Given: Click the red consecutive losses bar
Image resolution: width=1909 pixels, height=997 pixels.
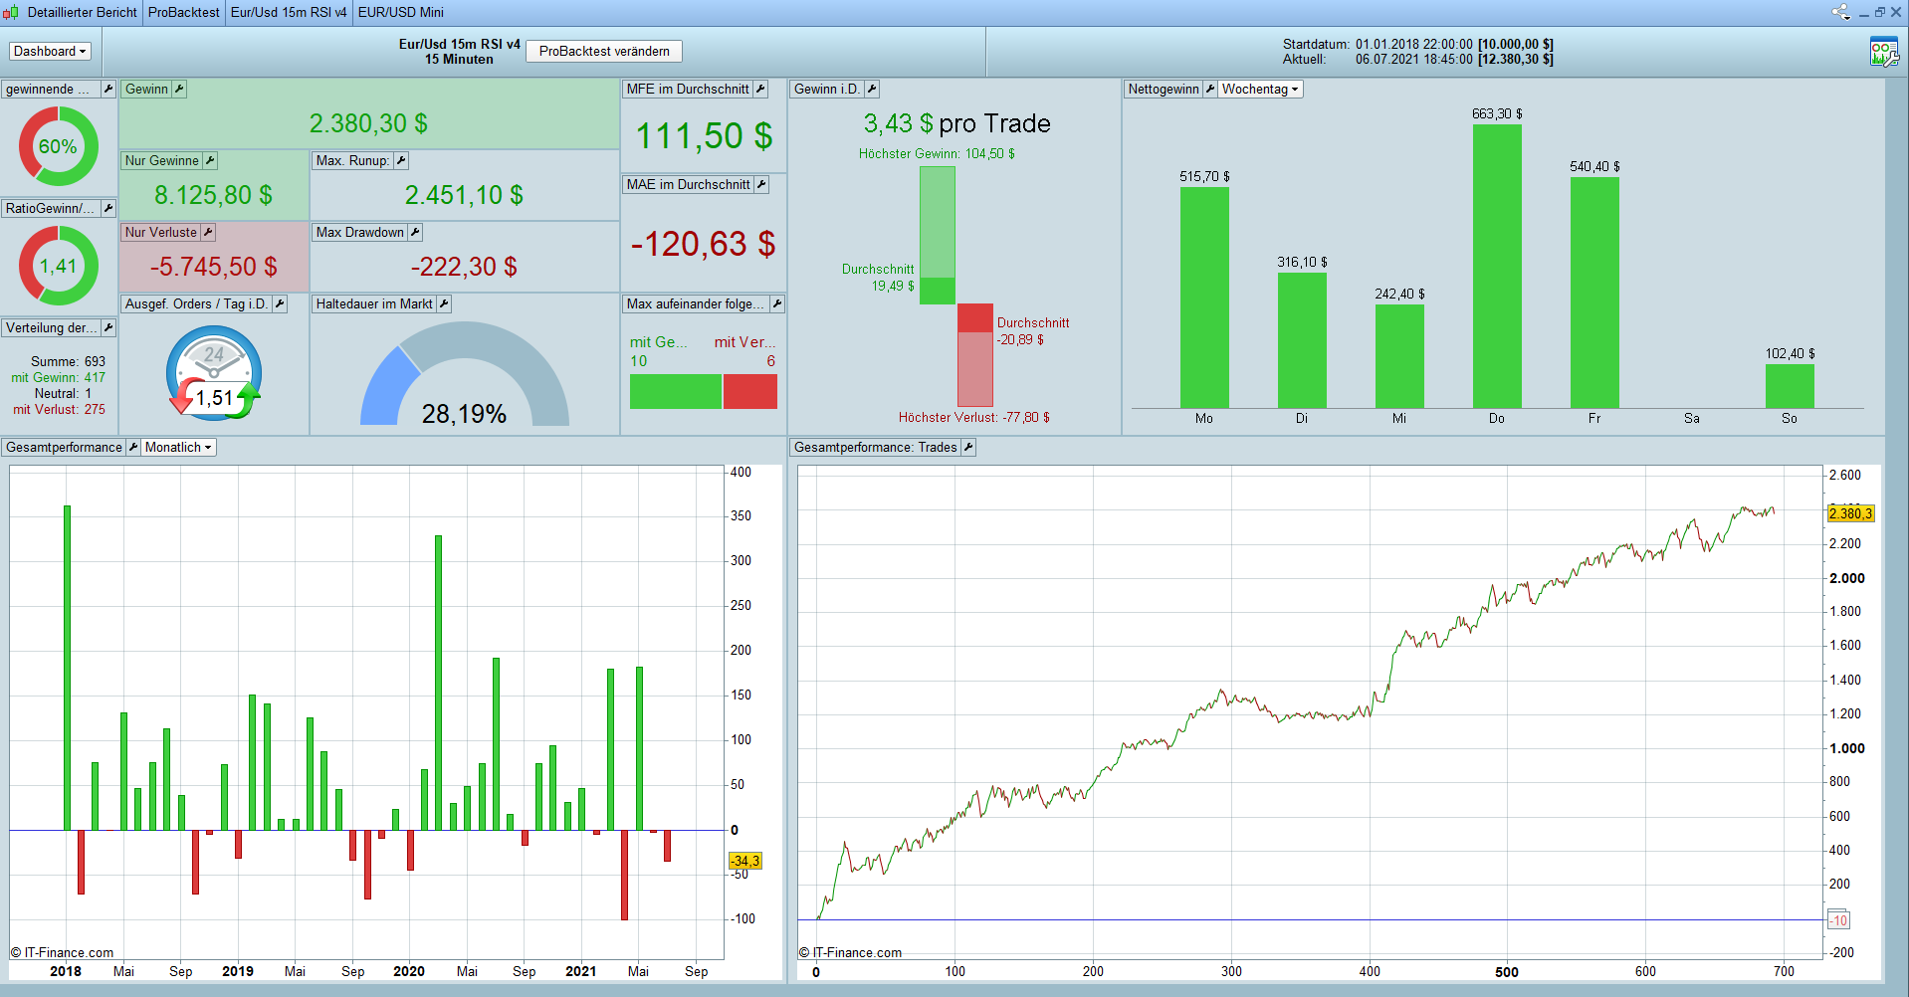Looking at the screenshot, I should 750,391.
